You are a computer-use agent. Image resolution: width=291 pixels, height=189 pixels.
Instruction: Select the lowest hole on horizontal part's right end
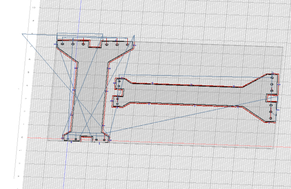(271, 118)
